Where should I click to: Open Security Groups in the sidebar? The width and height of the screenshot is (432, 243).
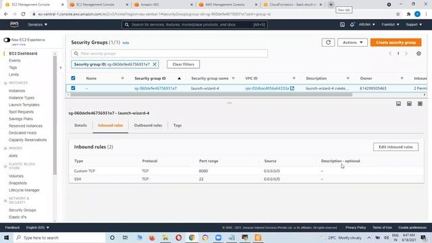(x=22, y=210)
